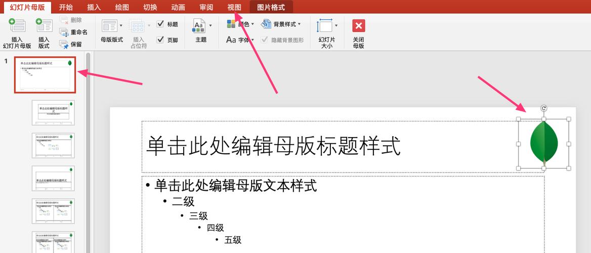Screen dimensions: 591x253
Task: Click the Preserve master pin icon
Action: 64,45
